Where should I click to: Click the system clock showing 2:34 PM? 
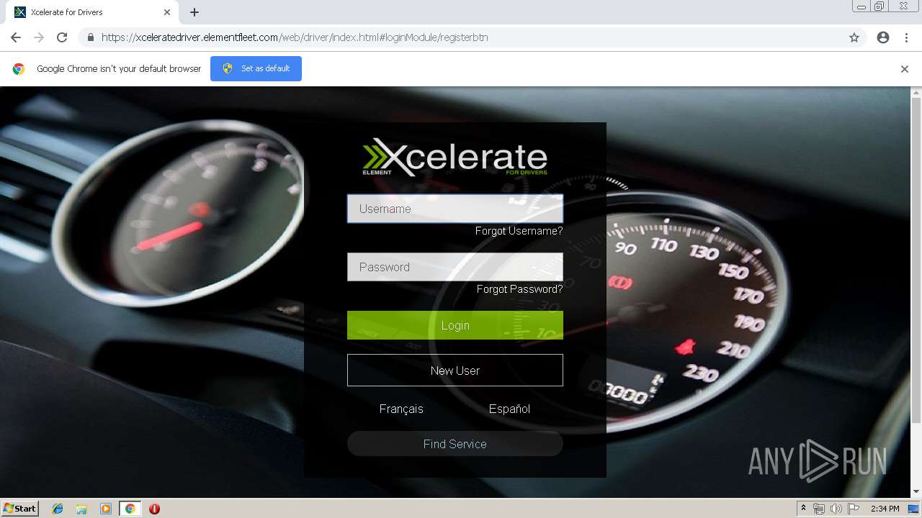click(885, 509)
